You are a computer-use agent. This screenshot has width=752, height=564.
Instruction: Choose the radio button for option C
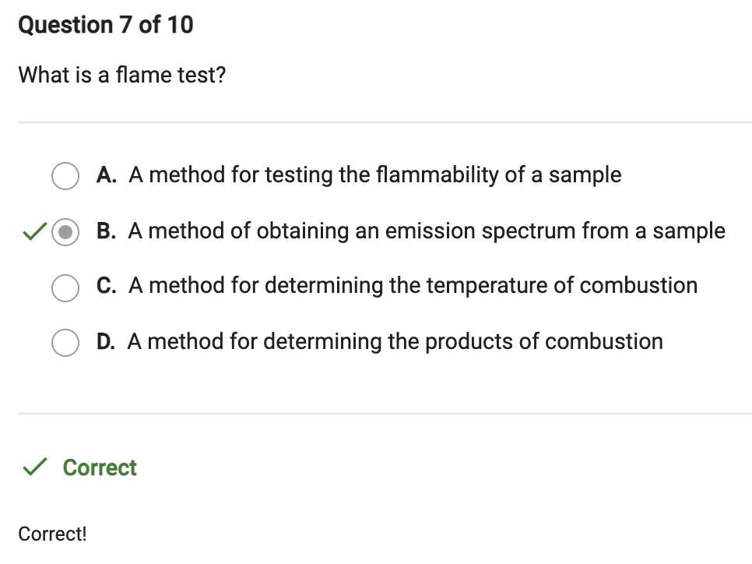click(x=65, y=287)
